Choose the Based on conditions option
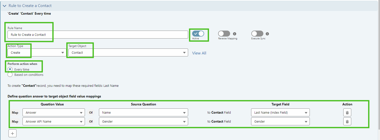This screenshot has height=140, width=380. [x=10, y=75]
